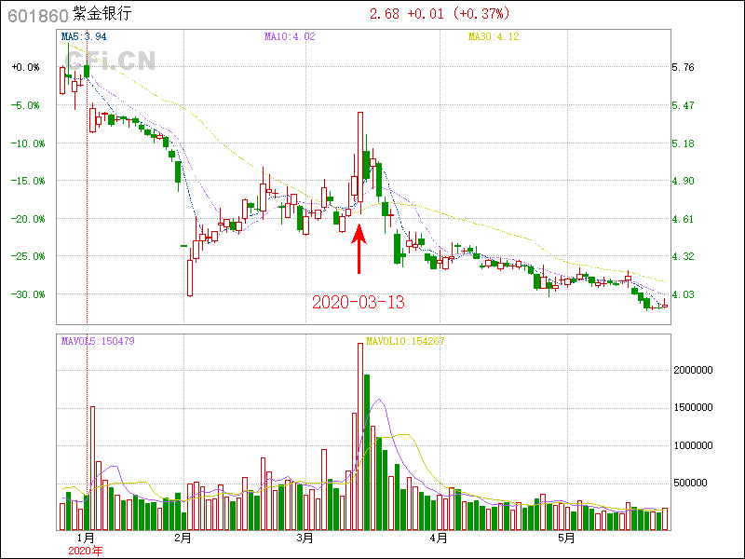745x559 pixels.
Task: Jump to 5月 on time axis
Action: [x=565, y=538]
